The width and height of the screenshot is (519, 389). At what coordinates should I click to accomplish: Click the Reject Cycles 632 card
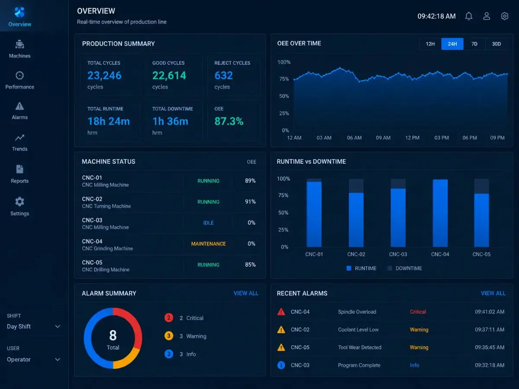tap(234, 75)
